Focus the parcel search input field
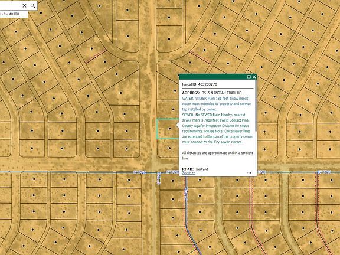The image size is (340, 255). pos(10,6)
